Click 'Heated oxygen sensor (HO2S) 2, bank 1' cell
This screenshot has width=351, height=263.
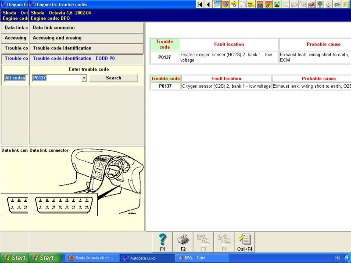229,57
